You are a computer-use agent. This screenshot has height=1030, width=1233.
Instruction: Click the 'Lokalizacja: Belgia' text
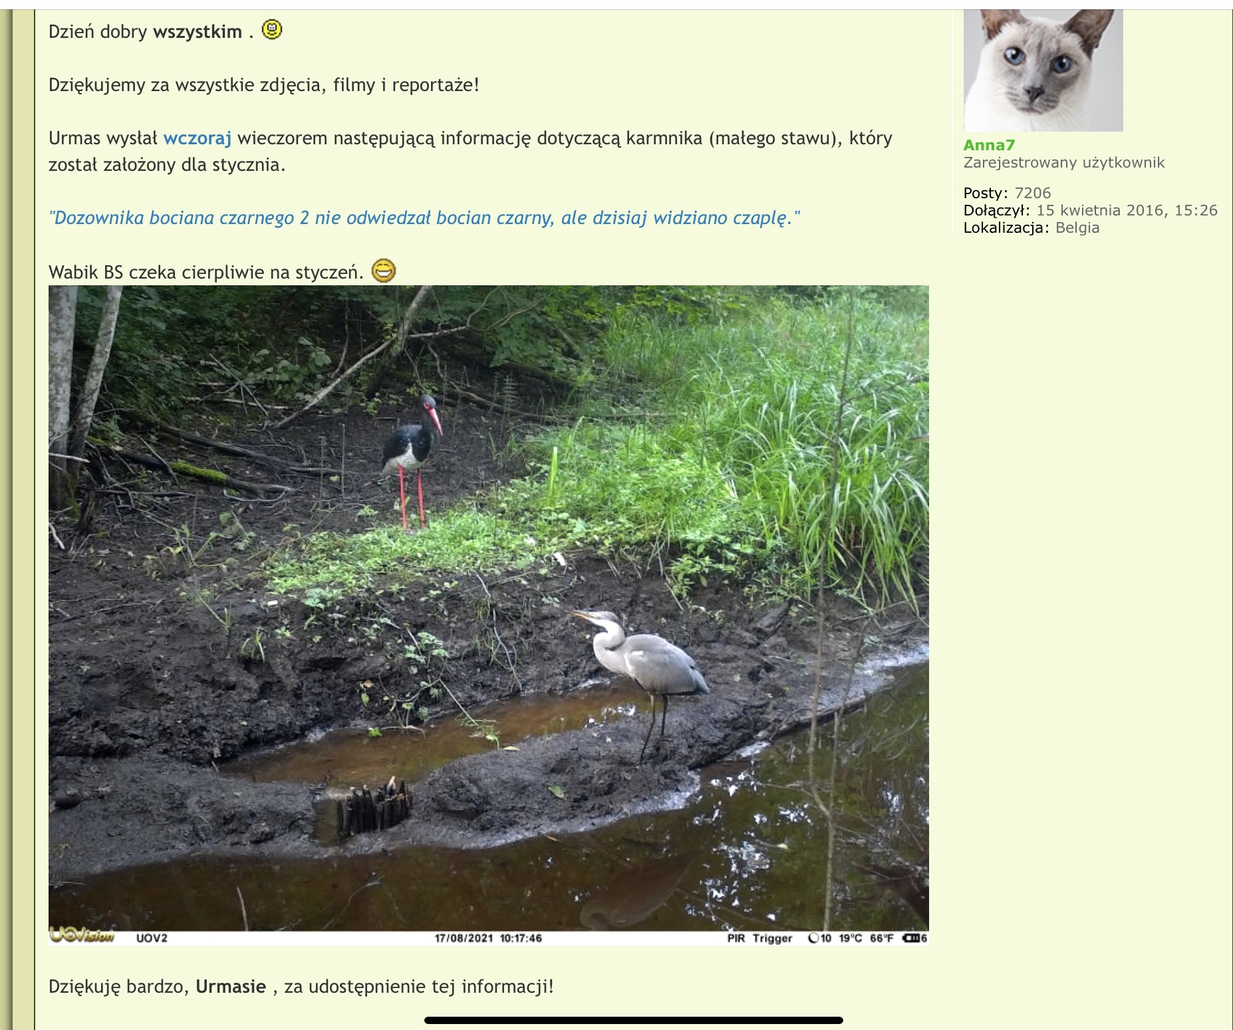click(1031, 227)
